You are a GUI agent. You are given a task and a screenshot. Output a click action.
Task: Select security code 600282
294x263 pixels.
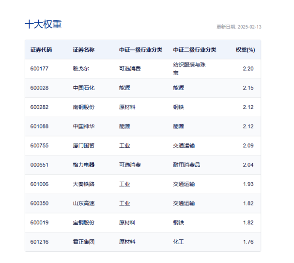coord(39,107)
